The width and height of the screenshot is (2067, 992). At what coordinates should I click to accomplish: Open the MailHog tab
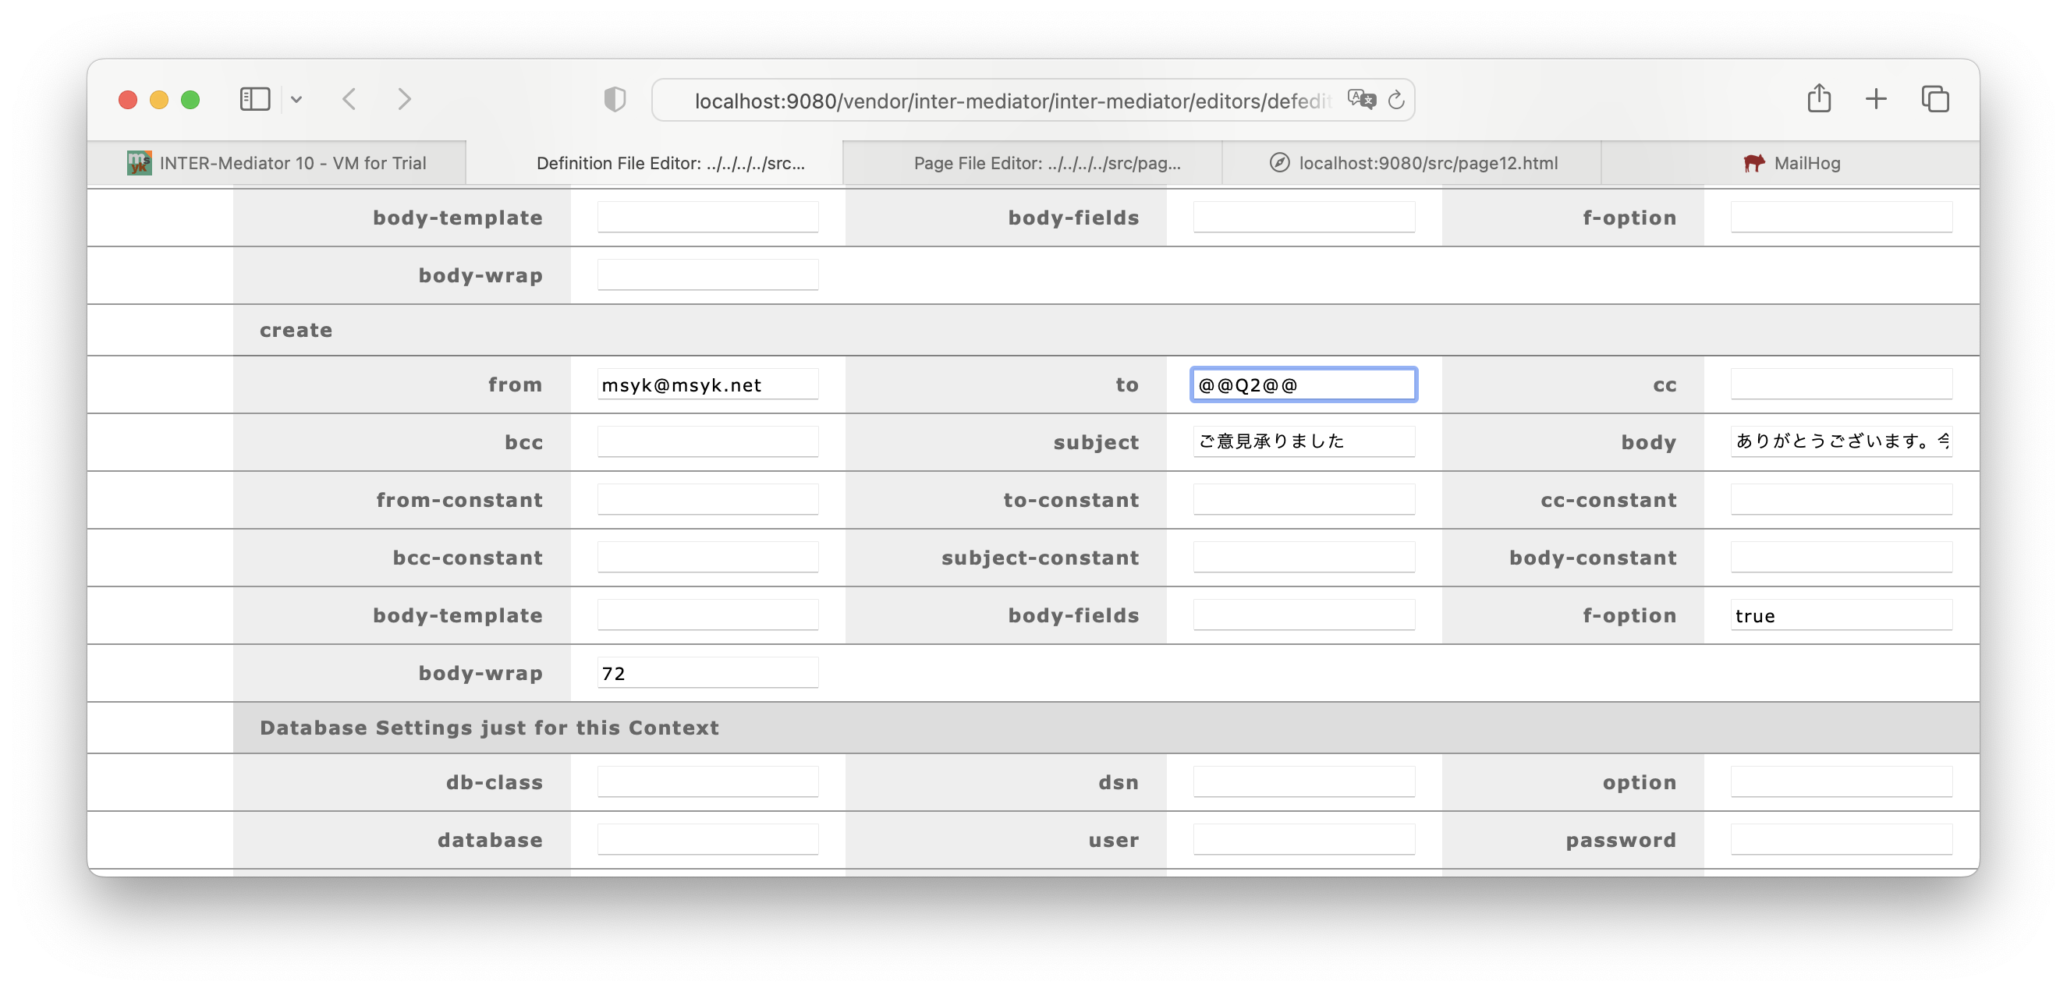click(x=1790, y=163)
